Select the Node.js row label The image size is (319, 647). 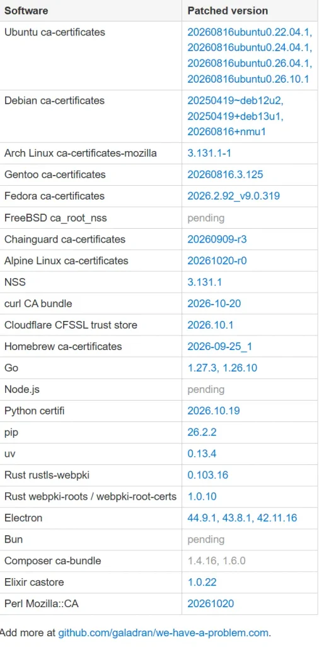click(22, 389)
